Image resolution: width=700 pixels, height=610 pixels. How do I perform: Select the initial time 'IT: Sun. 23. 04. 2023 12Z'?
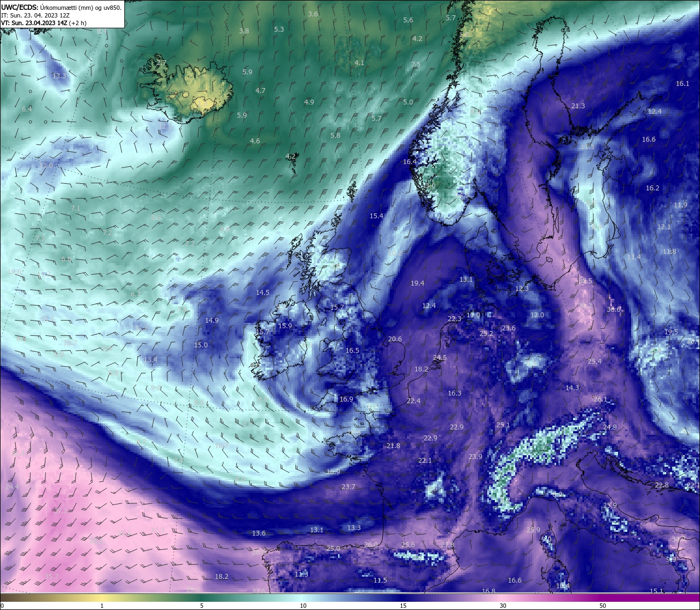tap(36, 15)
